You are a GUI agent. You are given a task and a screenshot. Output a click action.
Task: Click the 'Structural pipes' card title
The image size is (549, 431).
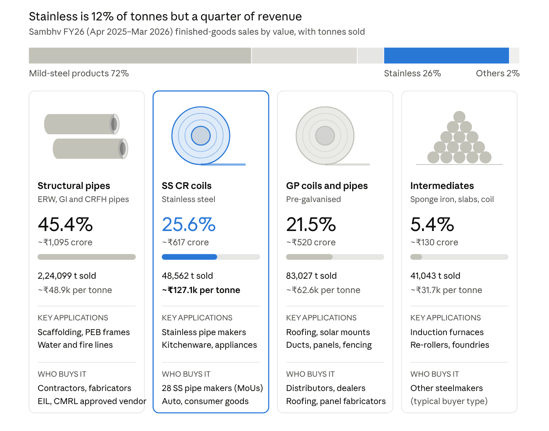74,186
